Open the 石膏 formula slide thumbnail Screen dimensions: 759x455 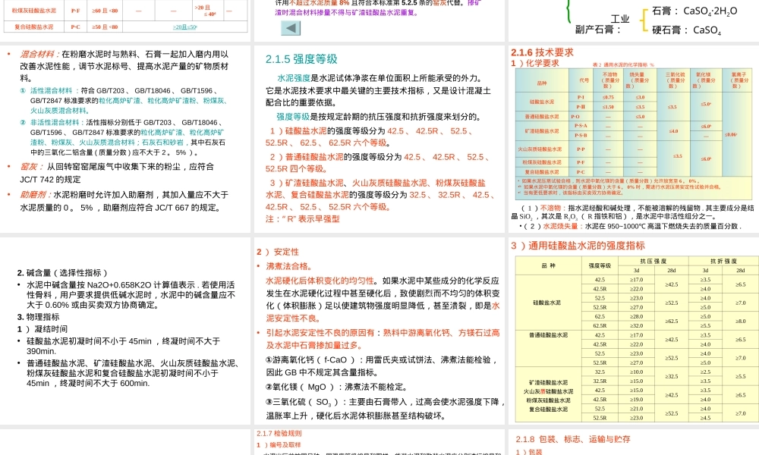634,20
